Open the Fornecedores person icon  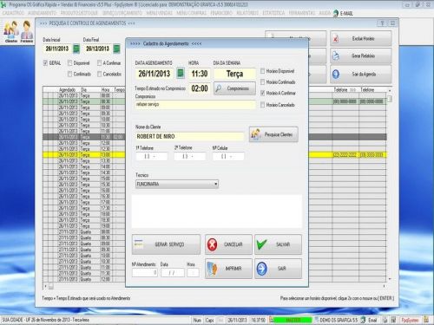27,31
